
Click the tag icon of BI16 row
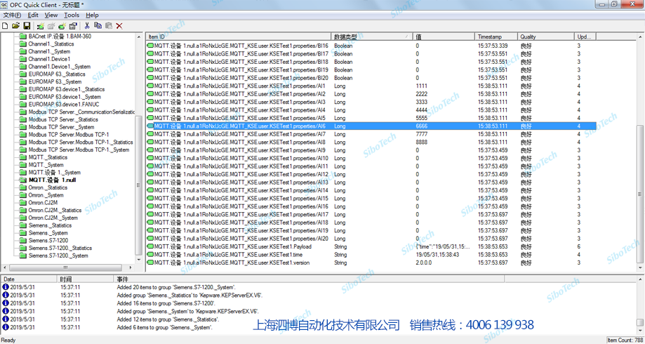coord(150,46)
